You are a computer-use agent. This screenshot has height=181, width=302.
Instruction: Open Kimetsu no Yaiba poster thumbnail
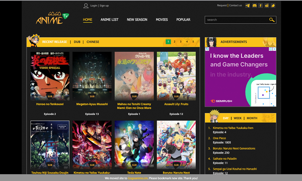pyautogui.click(x=92, y=145)
